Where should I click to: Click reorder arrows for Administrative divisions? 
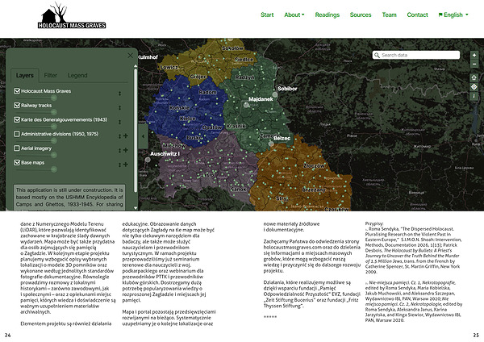click(x=119, y=136)
